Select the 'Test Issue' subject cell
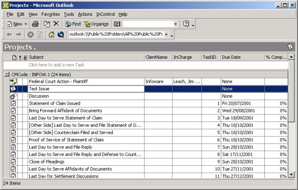 86,89
